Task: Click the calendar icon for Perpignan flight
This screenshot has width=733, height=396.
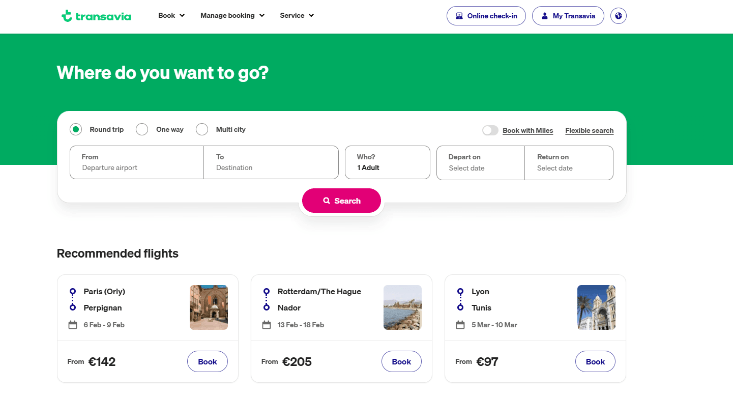Action: pos(73,325)
